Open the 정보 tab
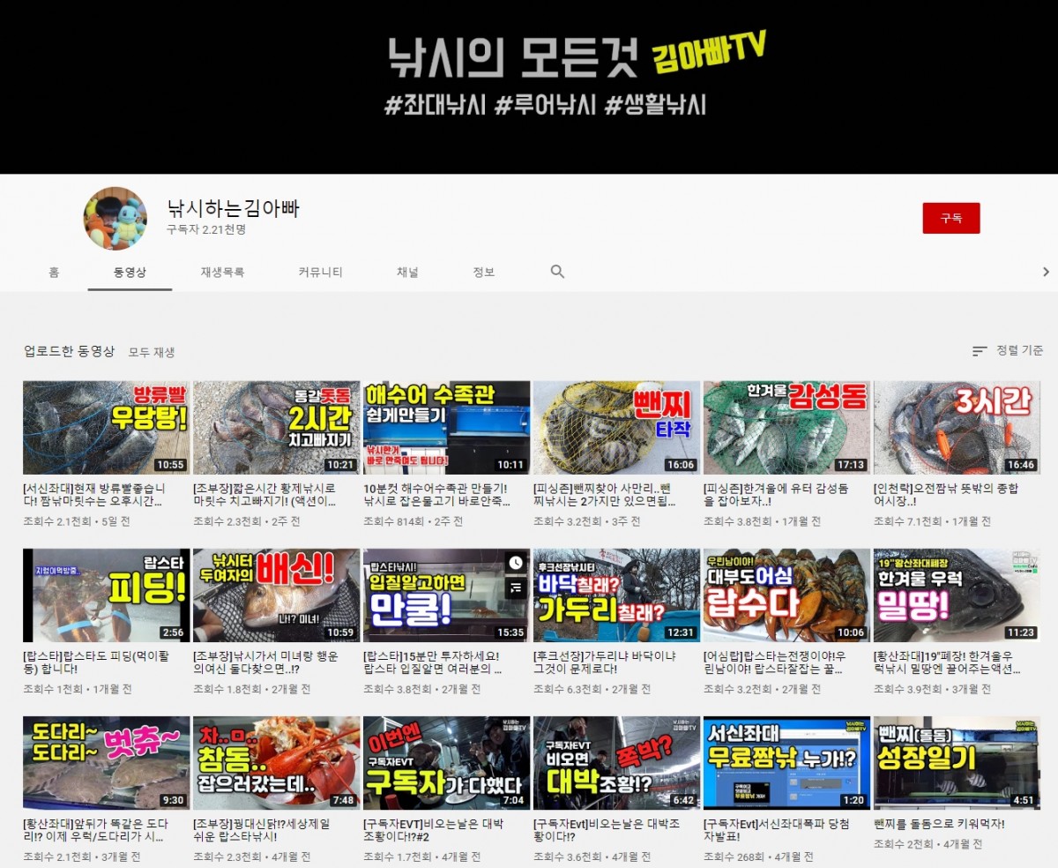The image size is (1058, 868). pos(484,273)
